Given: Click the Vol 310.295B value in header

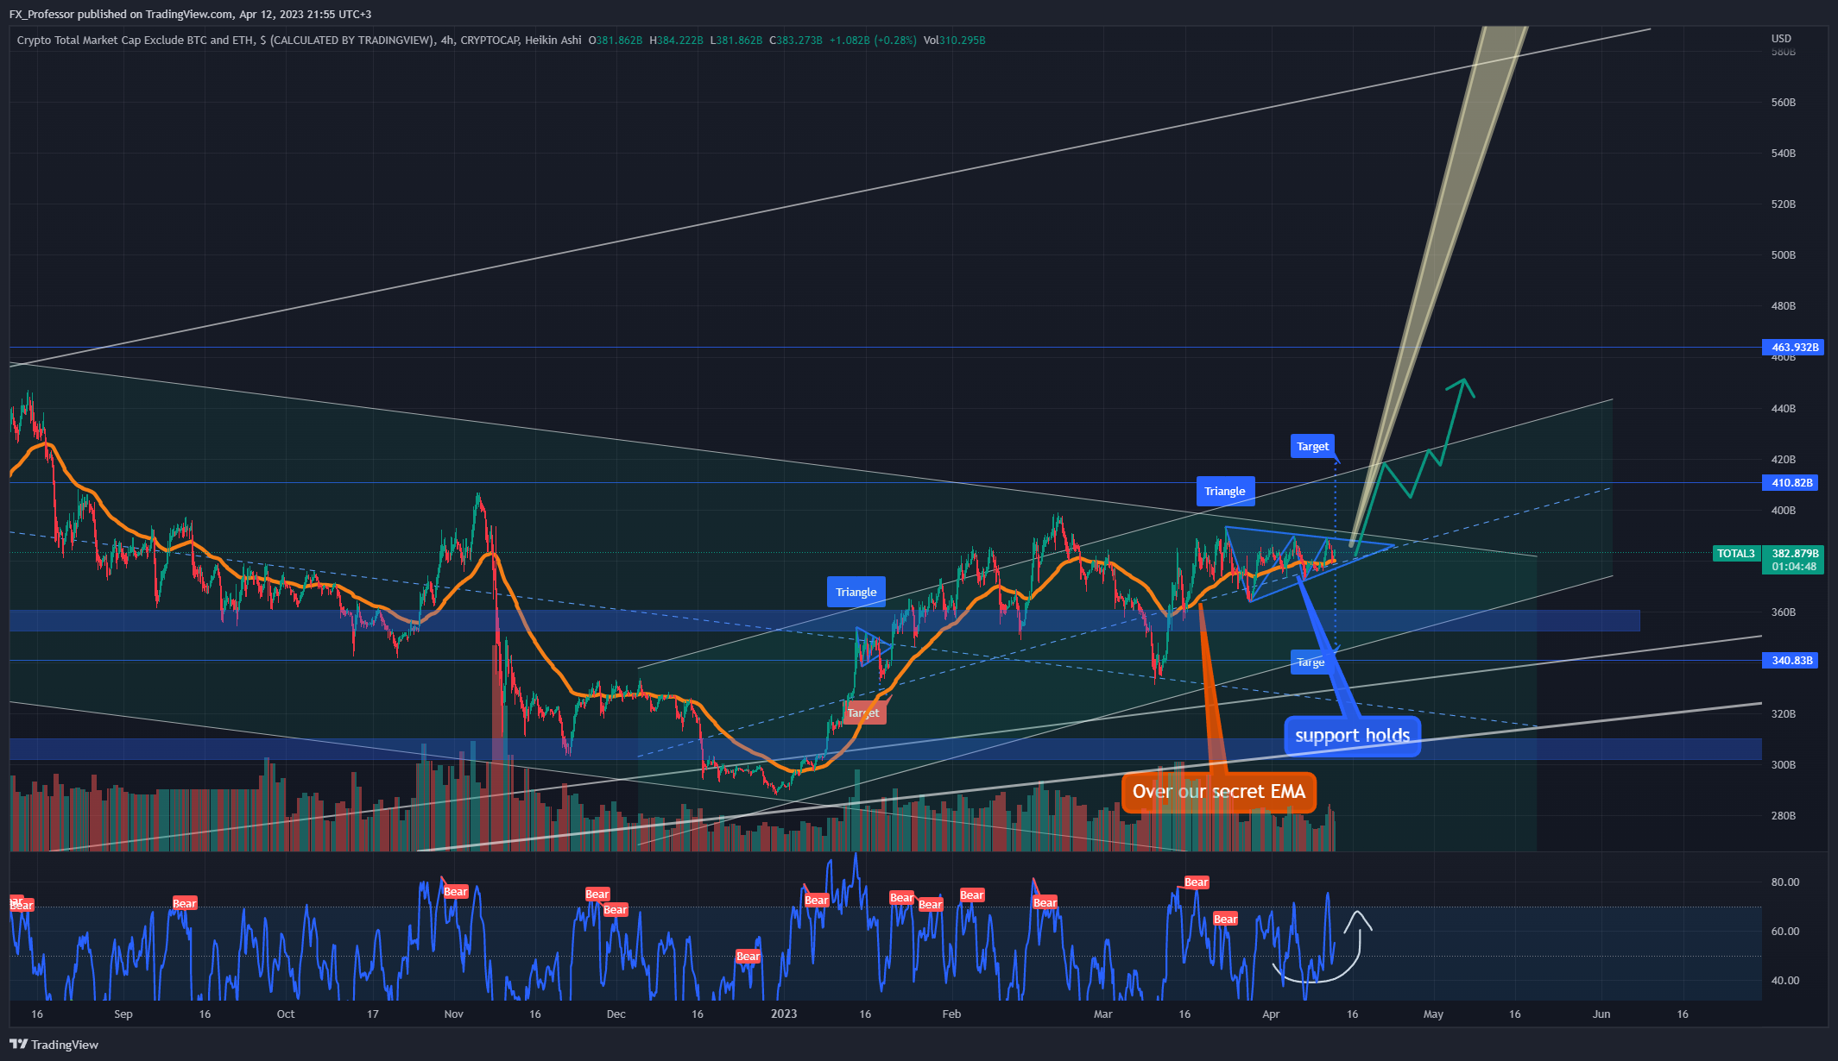Looking at the screenshot, I should pos(954,40).
